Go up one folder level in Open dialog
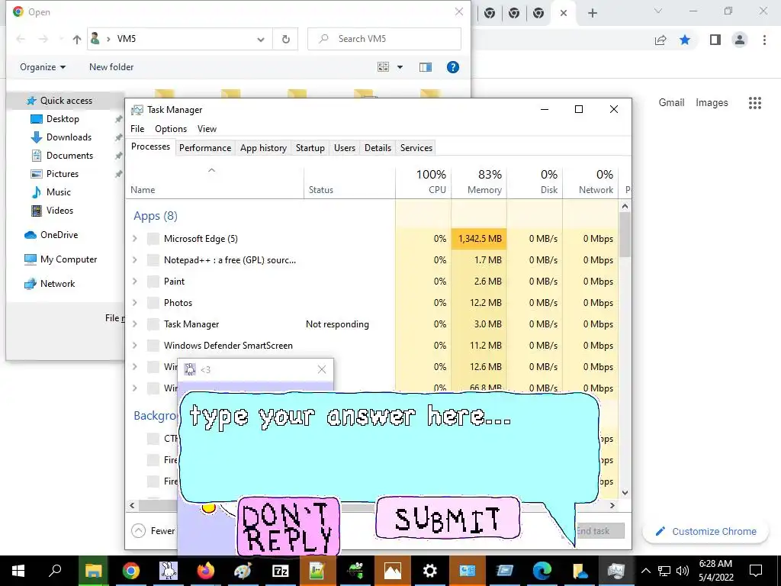This screenshot has width=781, height=586. pos(77,39)
